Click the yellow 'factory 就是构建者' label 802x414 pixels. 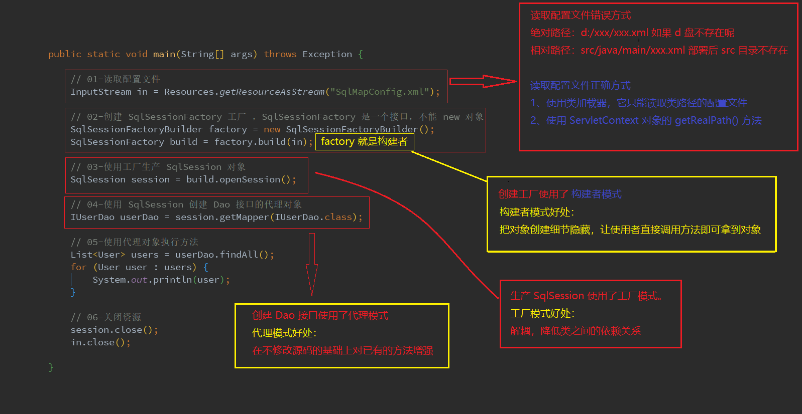tap(364, 142)
